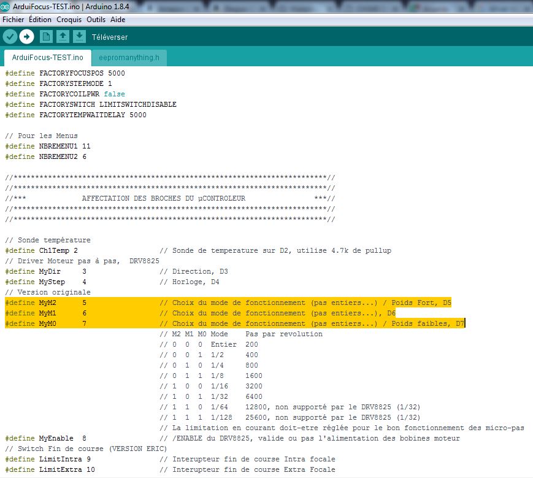
Task: Click the '1/128 25600' non supporté row
Action: point(290,417)
